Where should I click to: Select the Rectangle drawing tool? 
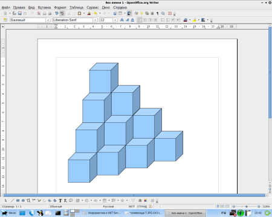coord(18,200)
